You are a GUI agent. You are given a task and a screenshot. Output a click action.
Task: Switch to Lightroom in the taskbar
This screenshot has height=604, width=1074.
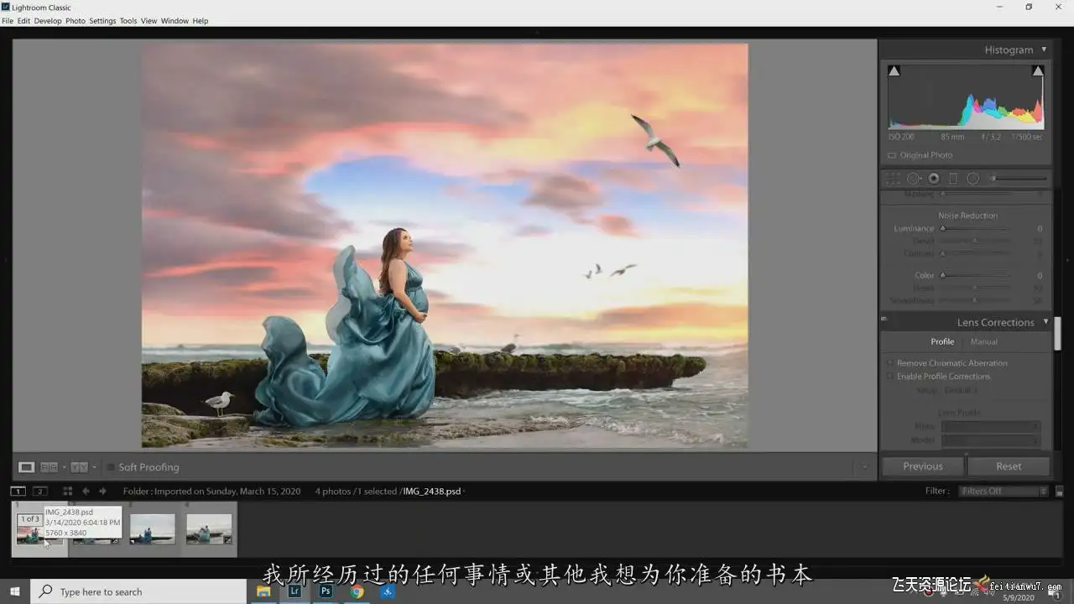295,591
